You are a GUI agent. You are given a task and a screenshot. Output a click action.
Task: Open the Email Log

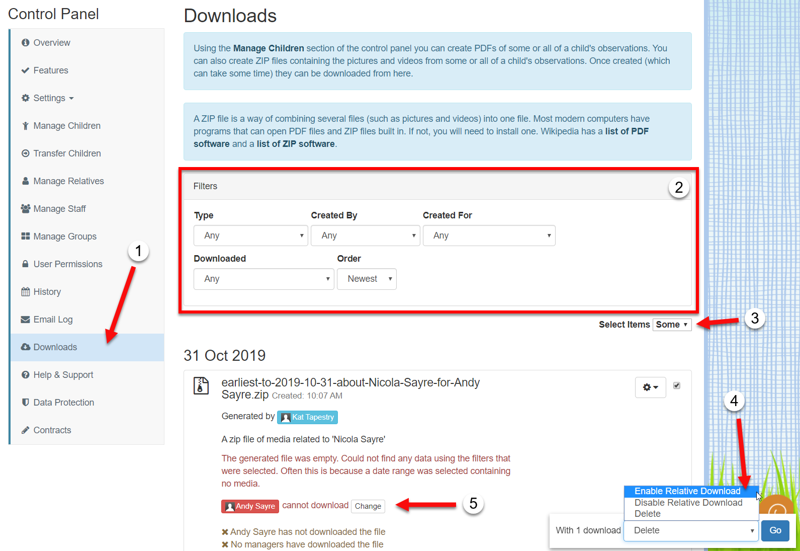coord(87,320)
